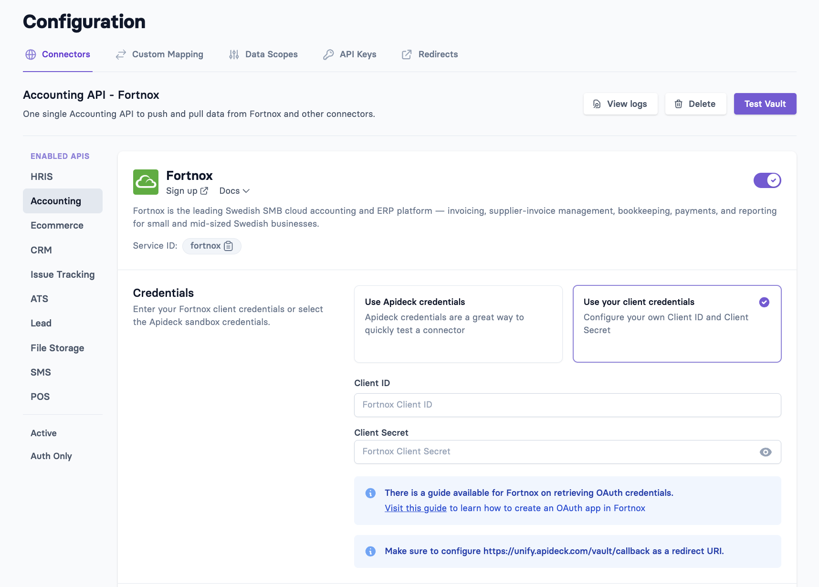Image resolution: width=819 pixels, height=587 pixels.
Task: Click info icon in redirect URI notice
Action: (370, 551)
